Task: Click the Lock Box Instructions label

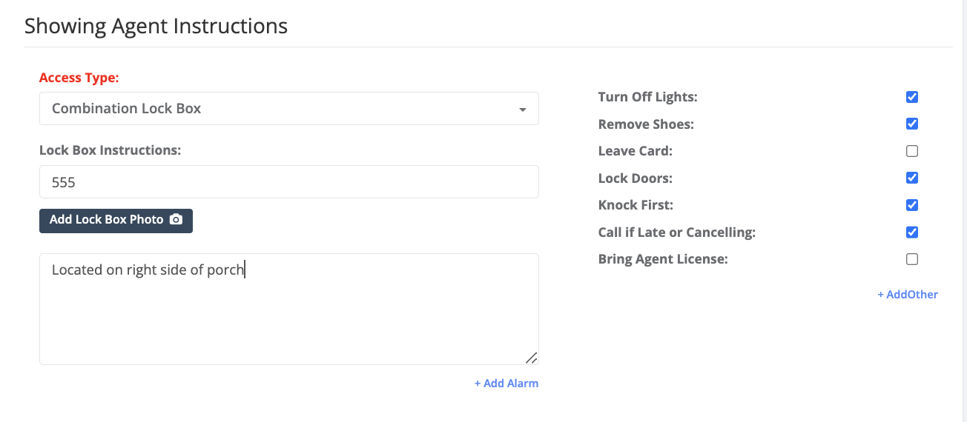Action: click(110, 150)
